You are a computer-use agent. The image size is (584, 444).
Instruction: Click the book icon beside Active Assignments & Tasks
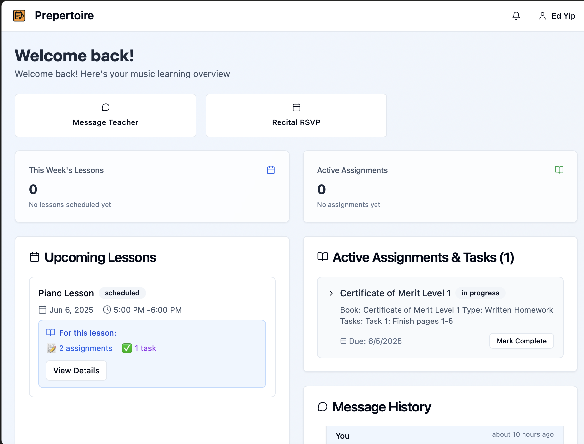tap(322, 257)
